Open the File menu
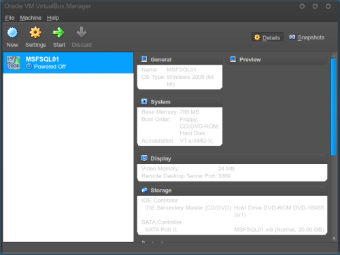The image size is (340, 255). pos(10,18)
